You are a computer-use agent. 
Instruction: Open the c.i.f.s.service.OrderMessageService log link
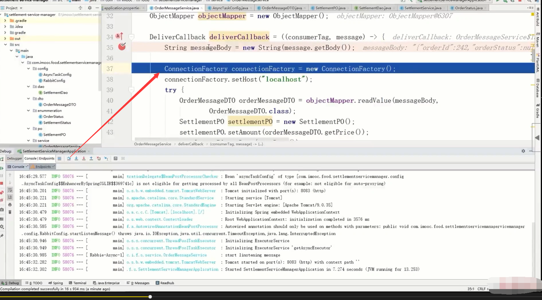pos(167,255)
